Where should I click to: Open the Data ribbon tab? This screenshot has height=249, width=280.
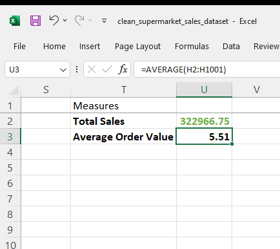[231, 47]
